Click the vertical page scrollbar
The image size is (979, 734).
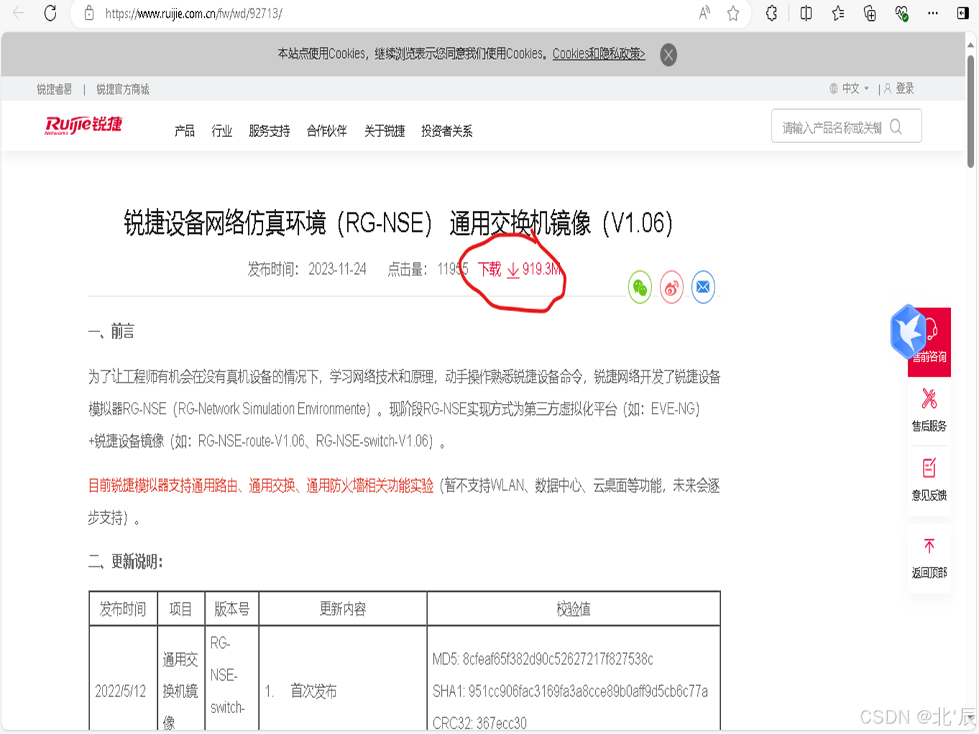971,111
